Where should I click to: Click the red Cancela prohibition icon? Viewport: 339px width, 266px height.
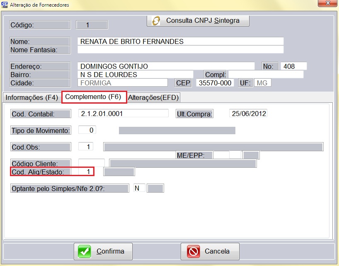click(193, 251)
